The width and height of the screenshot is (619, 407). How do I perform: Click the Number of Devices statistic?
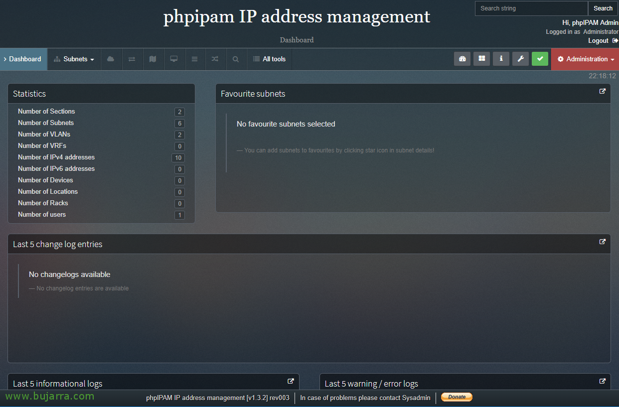click(45, 180)
